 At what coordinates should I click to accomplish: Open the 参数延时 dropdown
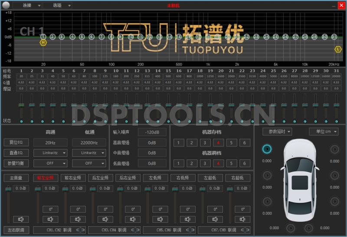pos(277,132)
